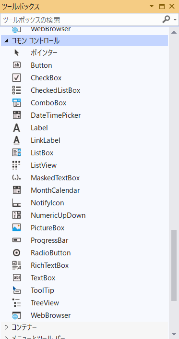Viewport: 179px width, 339px height.
Task: Select the NumericUpDown text label
Action: [58, 215]
